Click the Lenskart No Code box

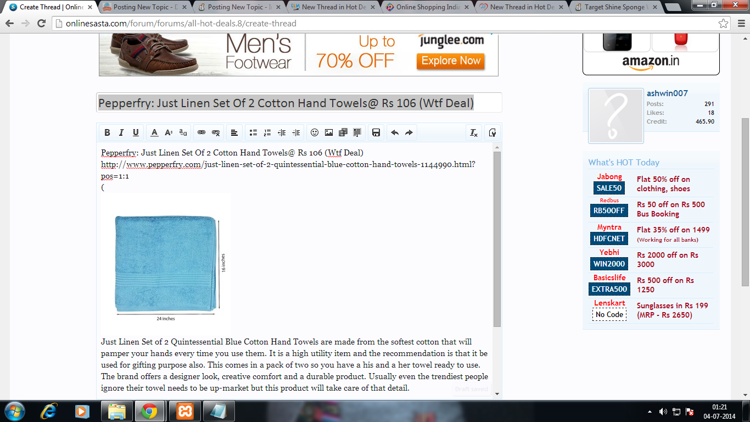[609, 314]
